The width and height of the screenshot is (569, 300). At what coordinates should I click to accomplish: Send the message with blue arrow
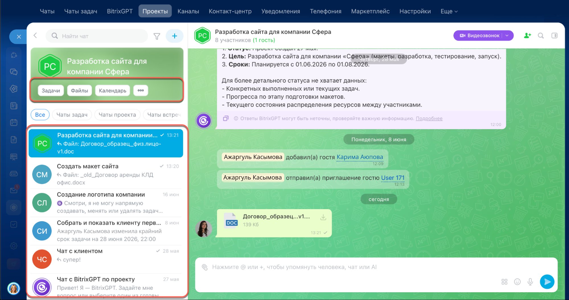click(547, 282)
